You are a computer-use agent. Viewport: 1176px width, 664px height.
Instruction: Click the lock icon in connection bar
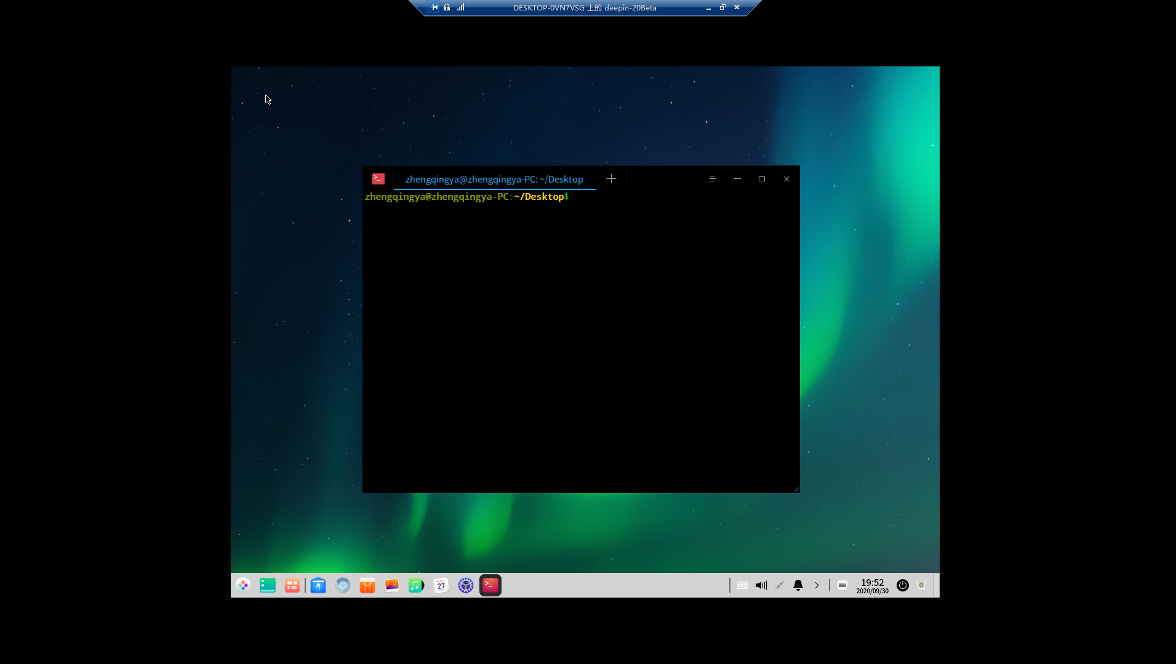[447, 7]
